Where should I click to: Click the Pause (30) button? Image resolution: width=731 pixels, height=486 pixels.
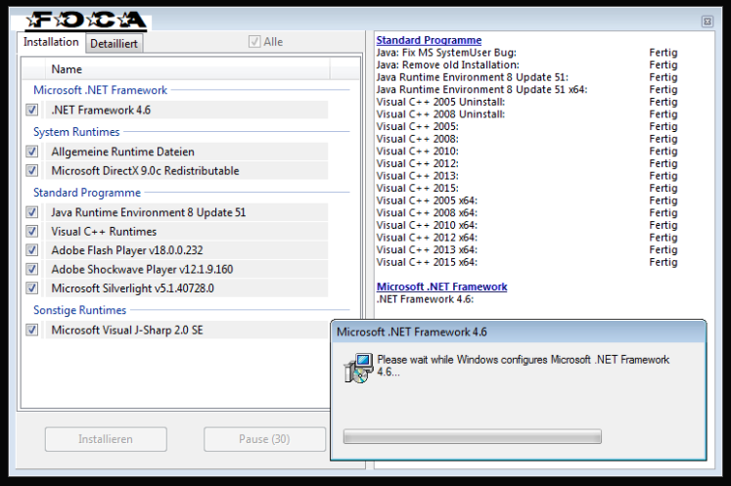point(264,439)
